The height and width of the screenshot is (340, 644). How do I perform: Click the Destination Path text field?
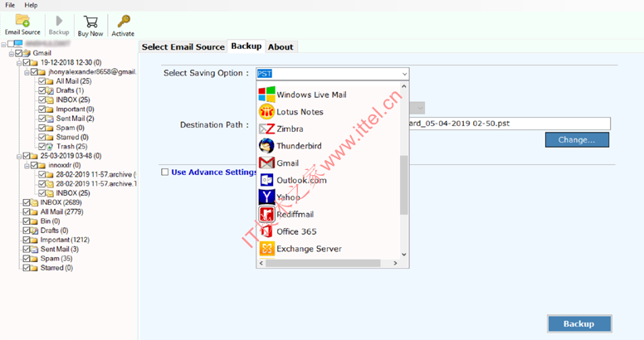(x=510, y=124)
